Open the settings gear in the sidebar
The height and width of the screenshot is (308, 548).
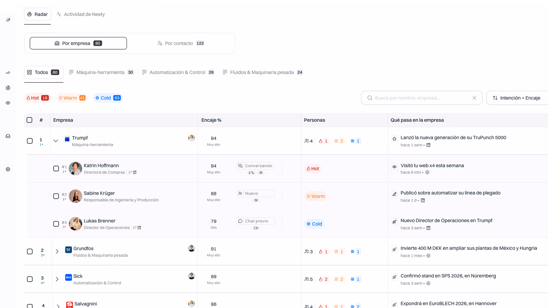coord(8,169)
